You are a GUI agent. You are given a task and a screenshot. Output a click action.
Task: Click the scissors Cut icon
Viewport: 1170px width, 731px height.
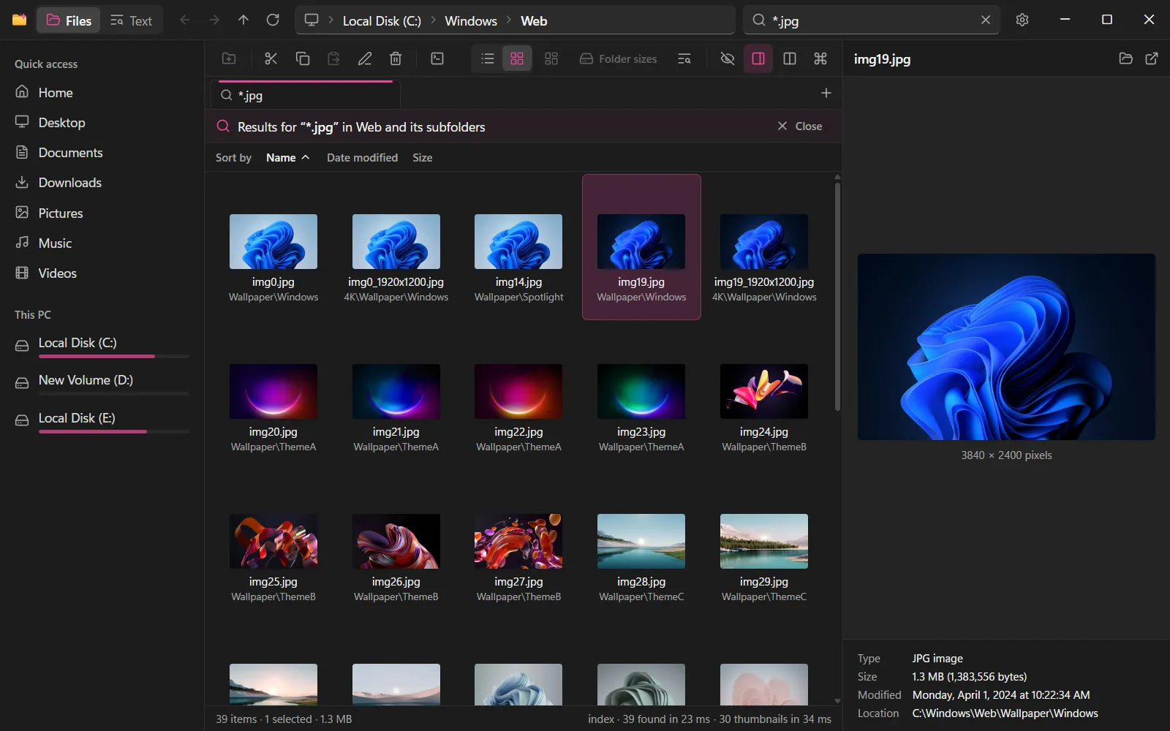(x=271, y=58)
